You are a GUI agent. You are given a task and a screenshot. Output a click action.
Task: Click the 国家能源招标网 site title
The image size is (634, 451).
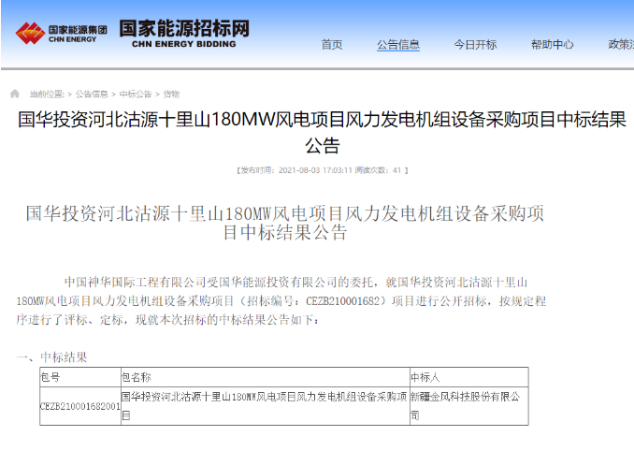pos(184,34)
